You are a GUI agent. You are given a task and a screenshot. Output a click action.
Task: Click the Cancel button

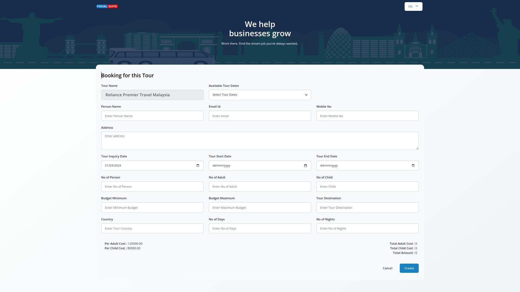(387, 268)
